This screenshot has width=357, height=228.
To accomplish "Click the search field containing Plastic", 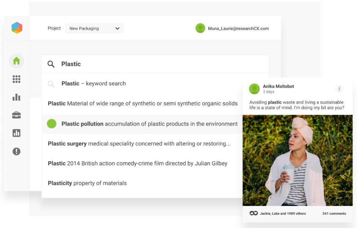I will [x=158, y=64].
